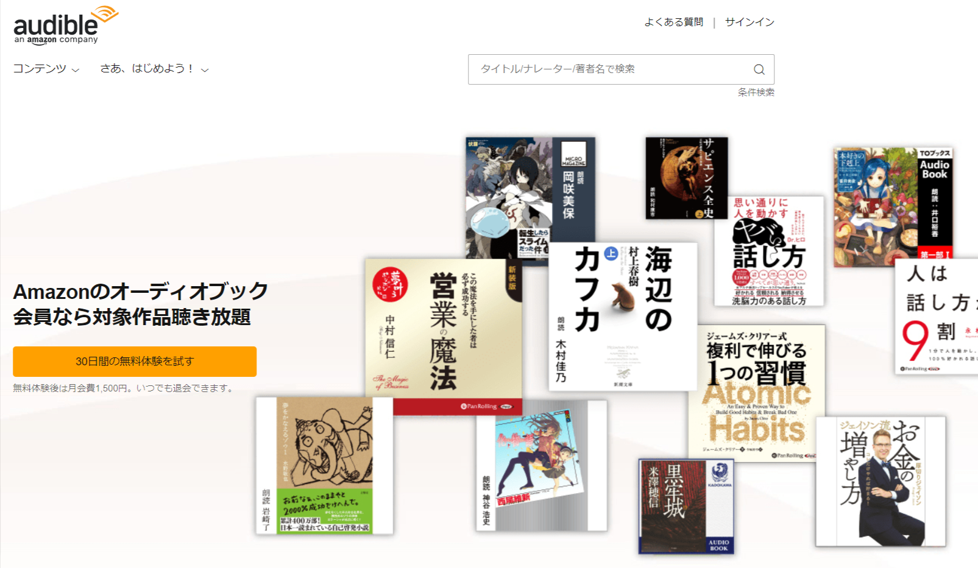Click the search magnifier icon

(x=759, y=69)
